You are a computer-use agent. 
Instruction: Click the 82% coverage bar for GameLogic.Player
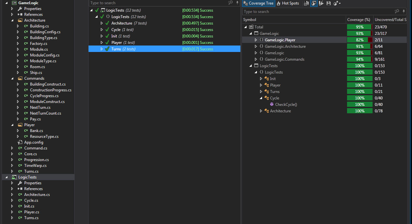point(360,40)
